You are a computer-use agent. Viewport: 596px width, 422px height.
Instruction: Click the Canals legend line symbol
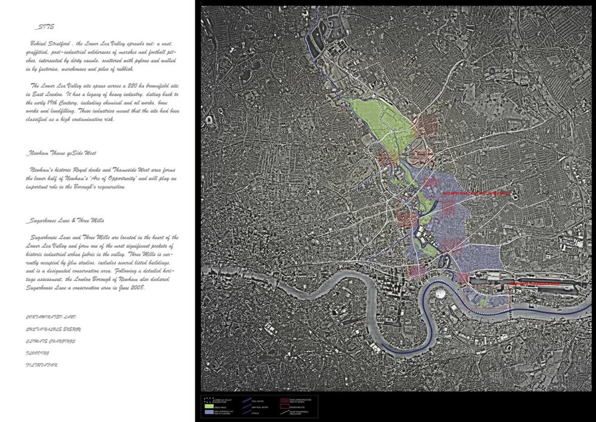pos(247,412)
